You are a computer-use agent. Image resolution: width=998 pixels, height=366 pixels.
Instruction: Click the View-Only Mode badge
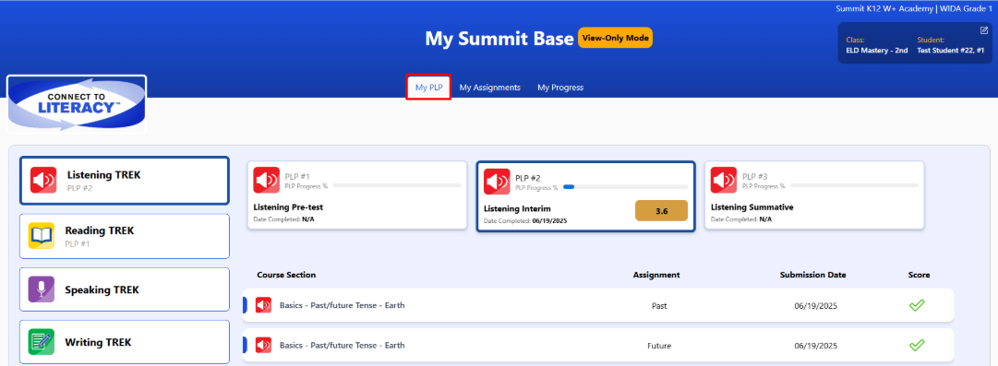(615, 38)
